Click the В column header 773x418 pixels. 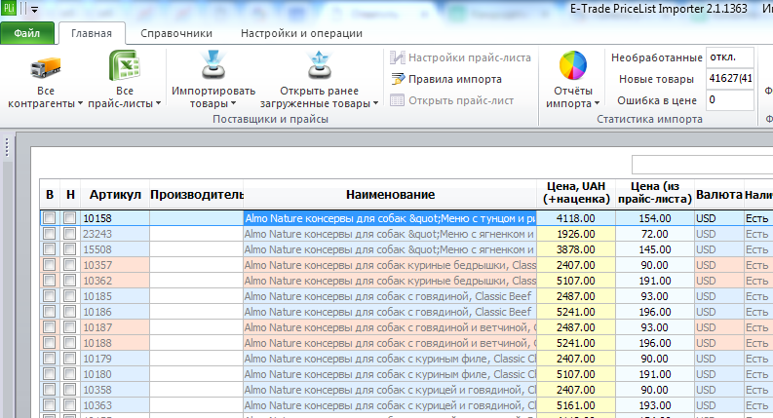click(50, 195)
